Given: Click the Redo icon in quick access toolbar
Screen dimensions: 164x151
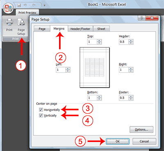Looking at the screenshot, I should 34,5.
